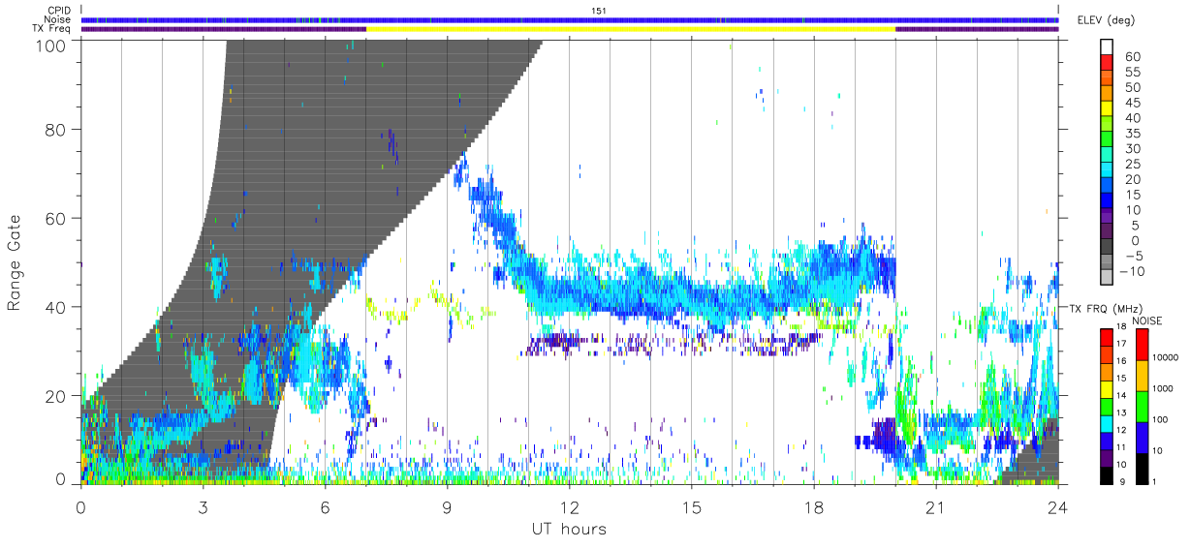Click the 1000 label on NOISE scale
1190x549 pixels.
click(x=1161, y=389)
